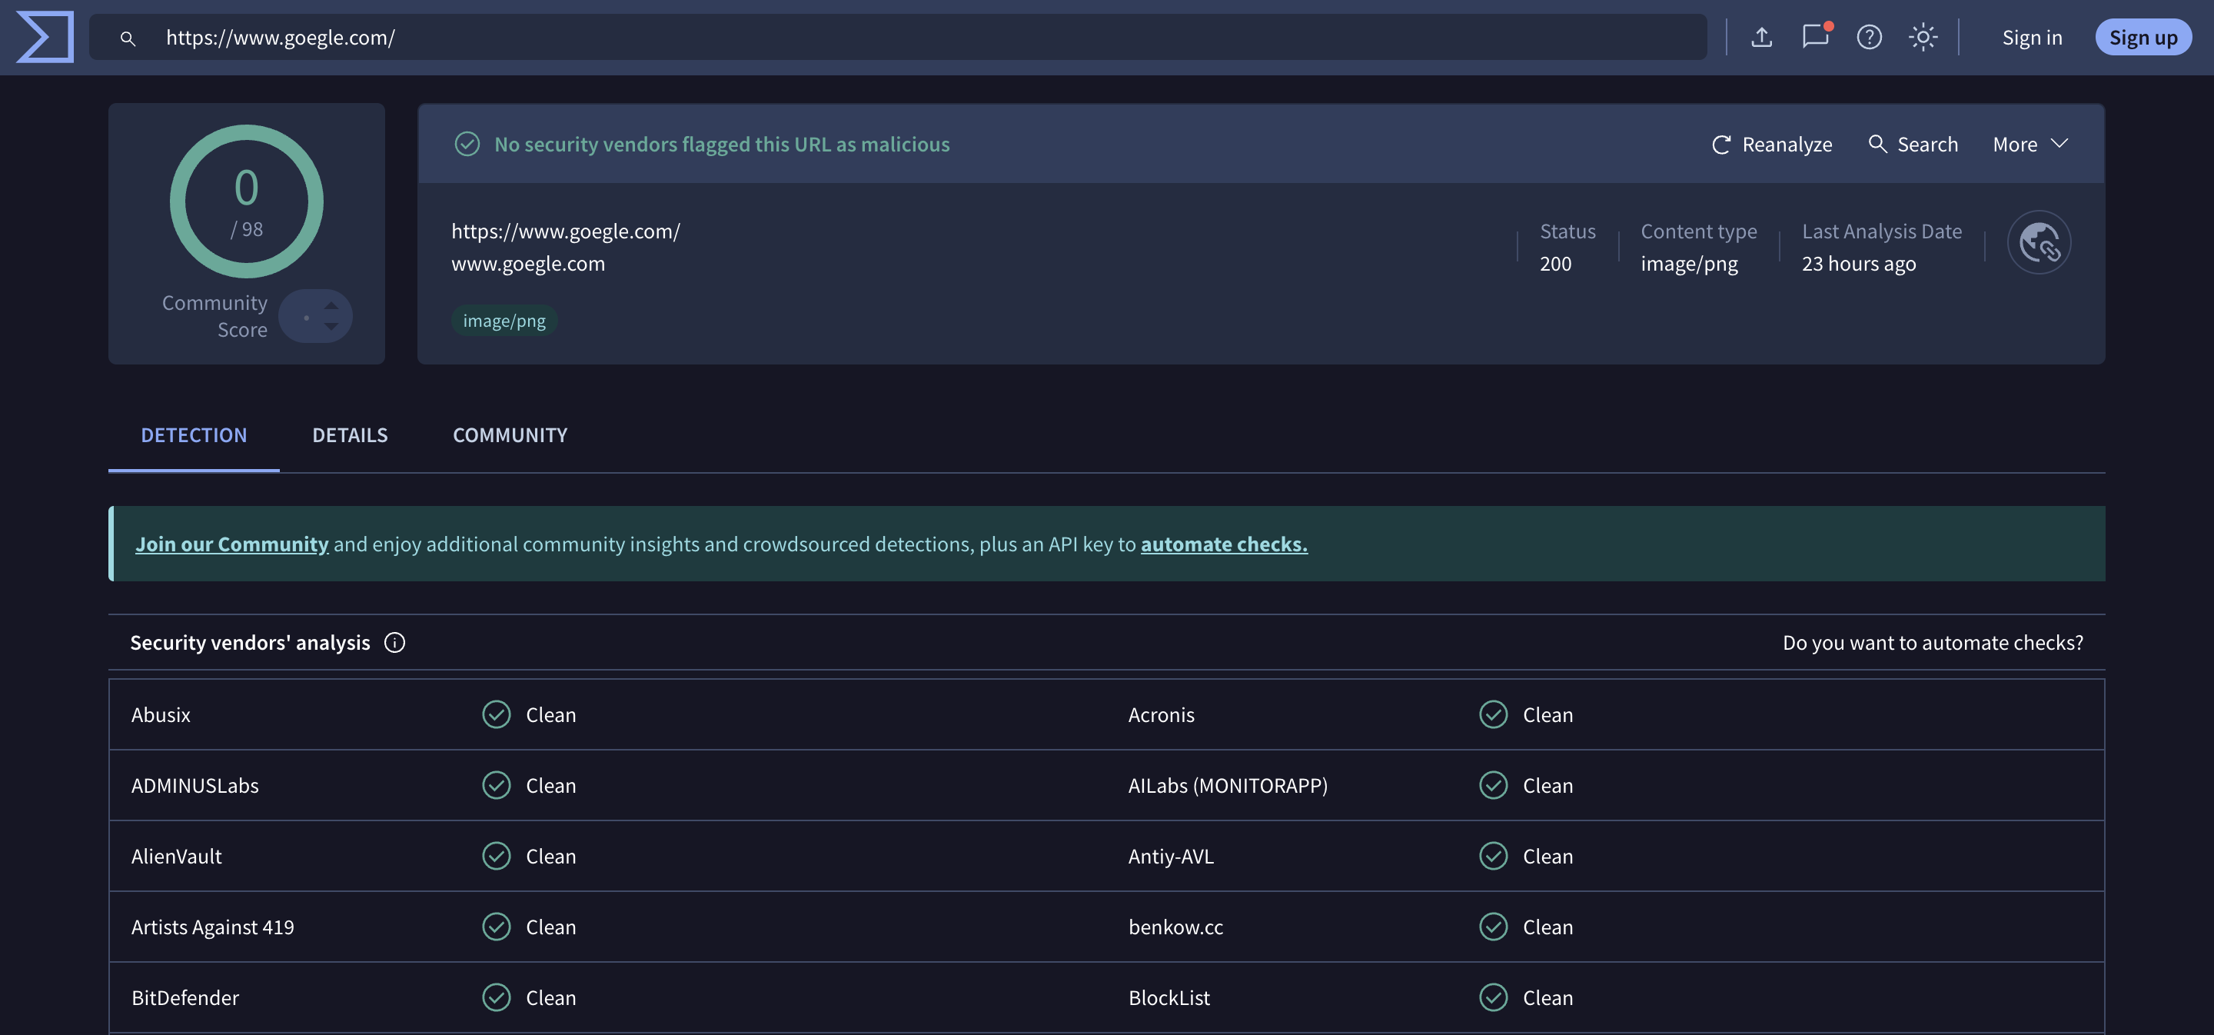Click Search button in result header
This screenshot has width=2214, height=1035.
coord(1913,145)
